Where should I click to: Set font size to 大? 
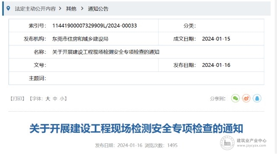[48, 99]
